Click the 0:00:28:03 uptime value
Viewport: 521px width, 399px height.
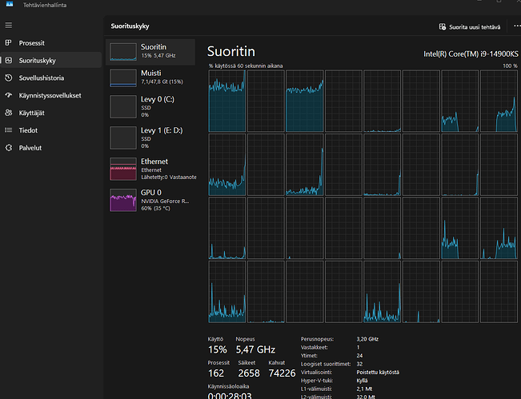click(x=230, y=396)
